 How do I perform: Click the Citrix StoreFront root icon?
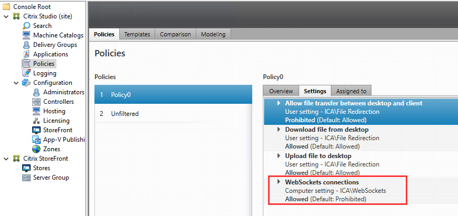click(17, 159)
